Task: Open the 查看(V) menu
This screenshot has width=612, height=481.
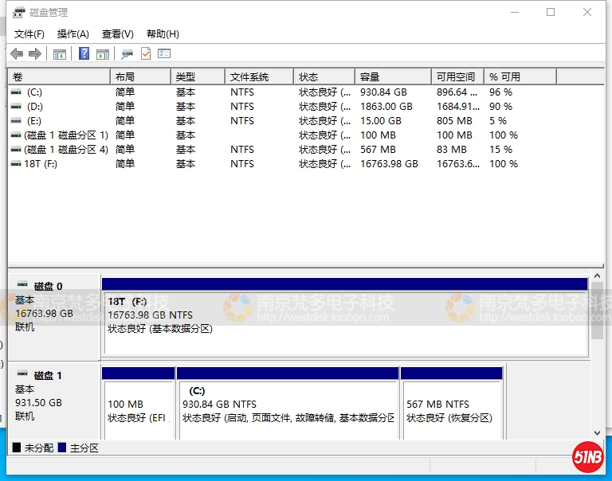Action: pos(118,34)
